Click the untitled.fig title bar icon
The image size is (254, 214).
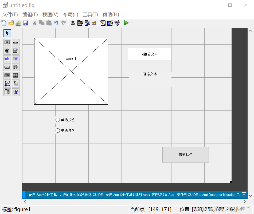[x=5, y=5]
